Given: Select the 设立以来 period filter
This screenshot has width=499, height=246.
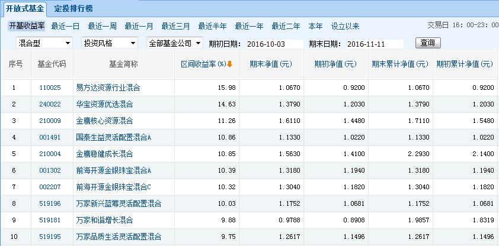Looking at the screenshot, I should click(346, 27).
